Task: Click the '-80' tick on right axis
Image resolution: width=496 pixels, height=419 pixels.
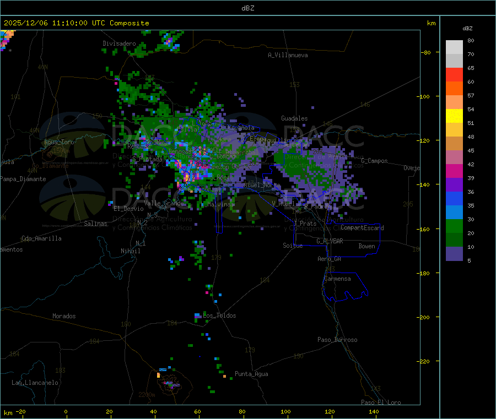Action: [426, 52]
